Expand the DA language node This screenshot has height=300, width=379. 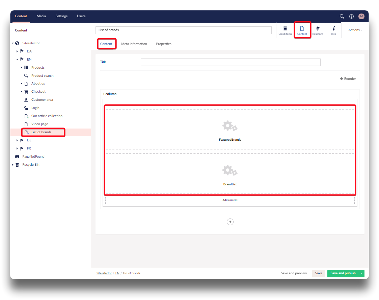[17, 51]
